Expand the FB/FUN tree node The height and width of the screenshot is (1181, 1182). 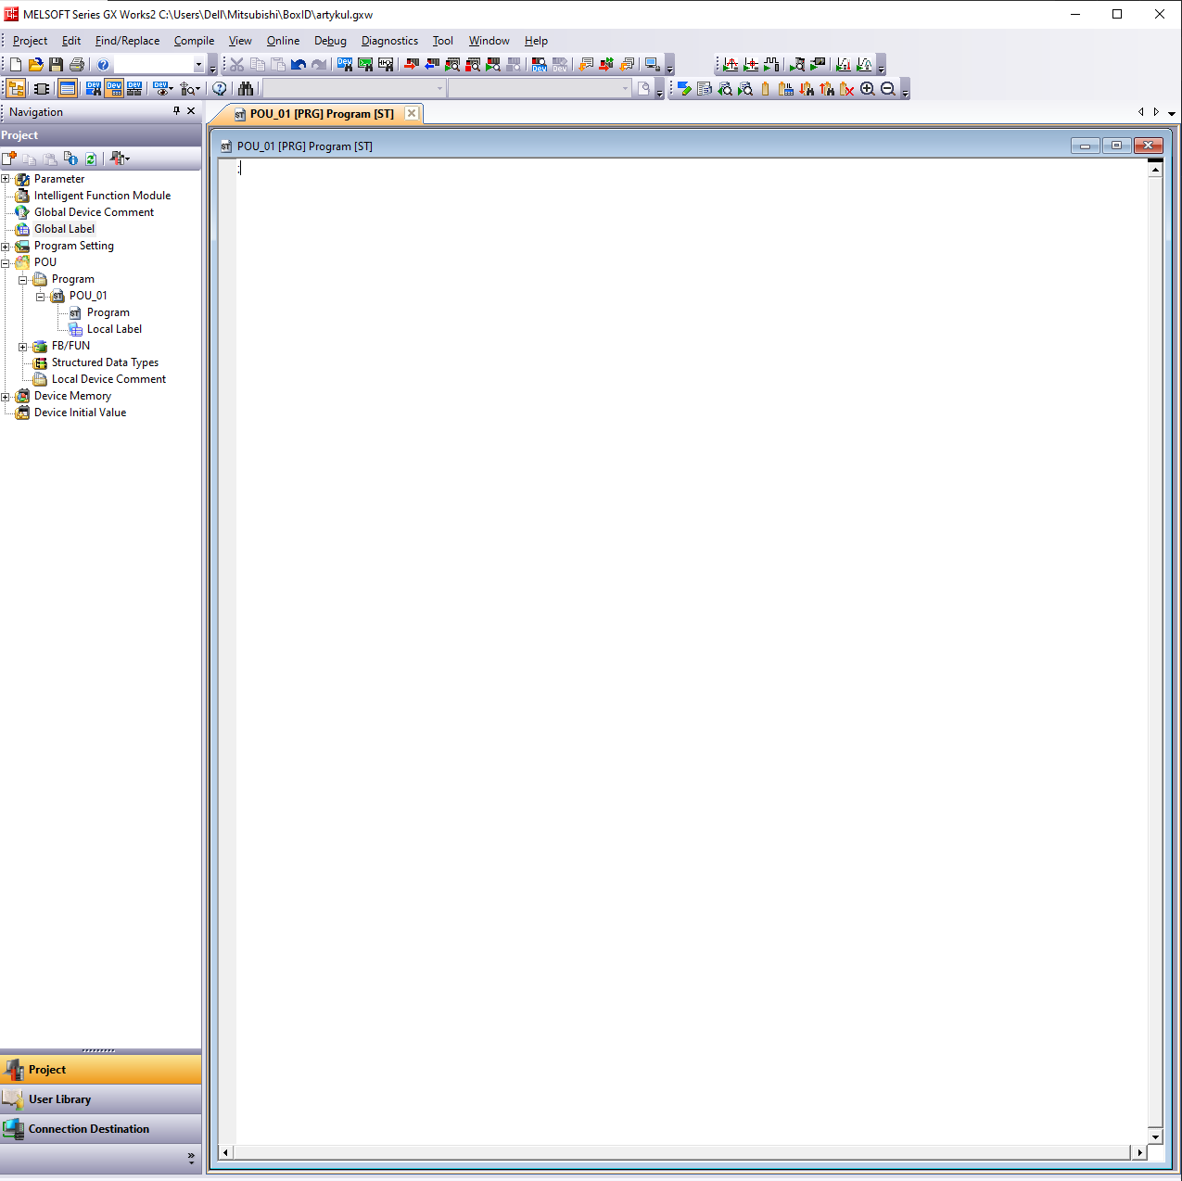tap(23, 347)
